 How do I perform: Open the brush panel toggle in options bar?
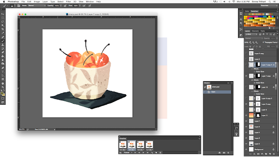click(x=19, y=6)
